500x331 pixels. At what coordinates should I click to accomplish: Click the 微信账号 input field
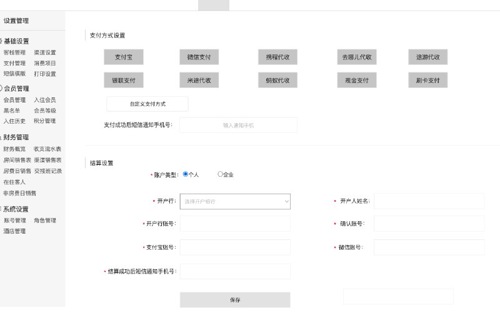click(429, 247)
